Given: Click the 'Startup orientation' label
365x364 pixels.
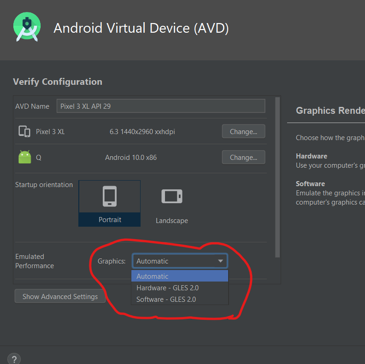Looking at the screenshot, I should [x=44, y=185].
